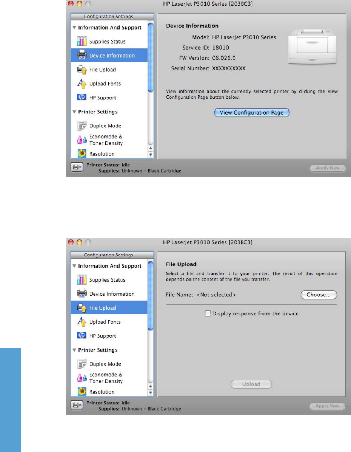This screenshot has height=452, width=351.
Task: Collapse Printer Settings in Device Information window
Action: click(74, 112)
